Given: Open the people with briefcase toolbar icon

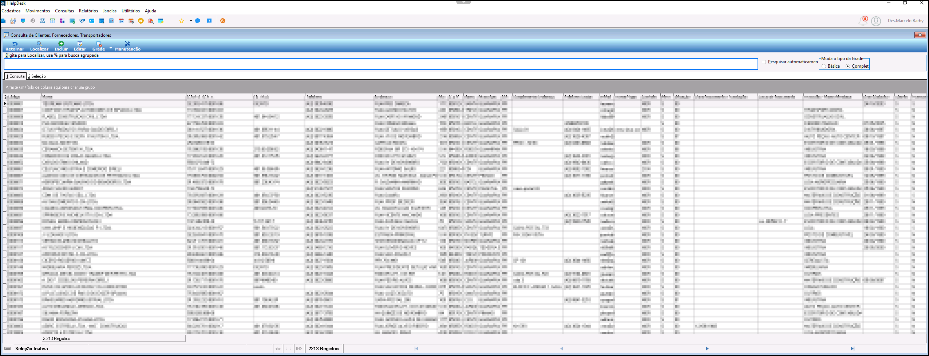Looking at the screenshot, I should [x=13, y=21].
